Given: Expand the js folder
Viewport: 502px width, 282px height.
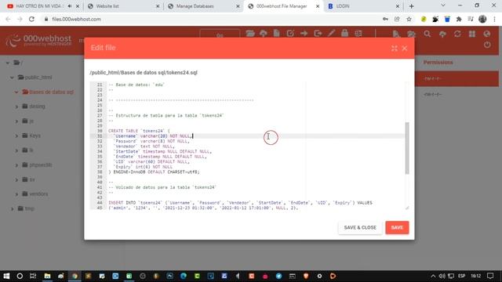Looking at the screenshot, I should 16,121.
